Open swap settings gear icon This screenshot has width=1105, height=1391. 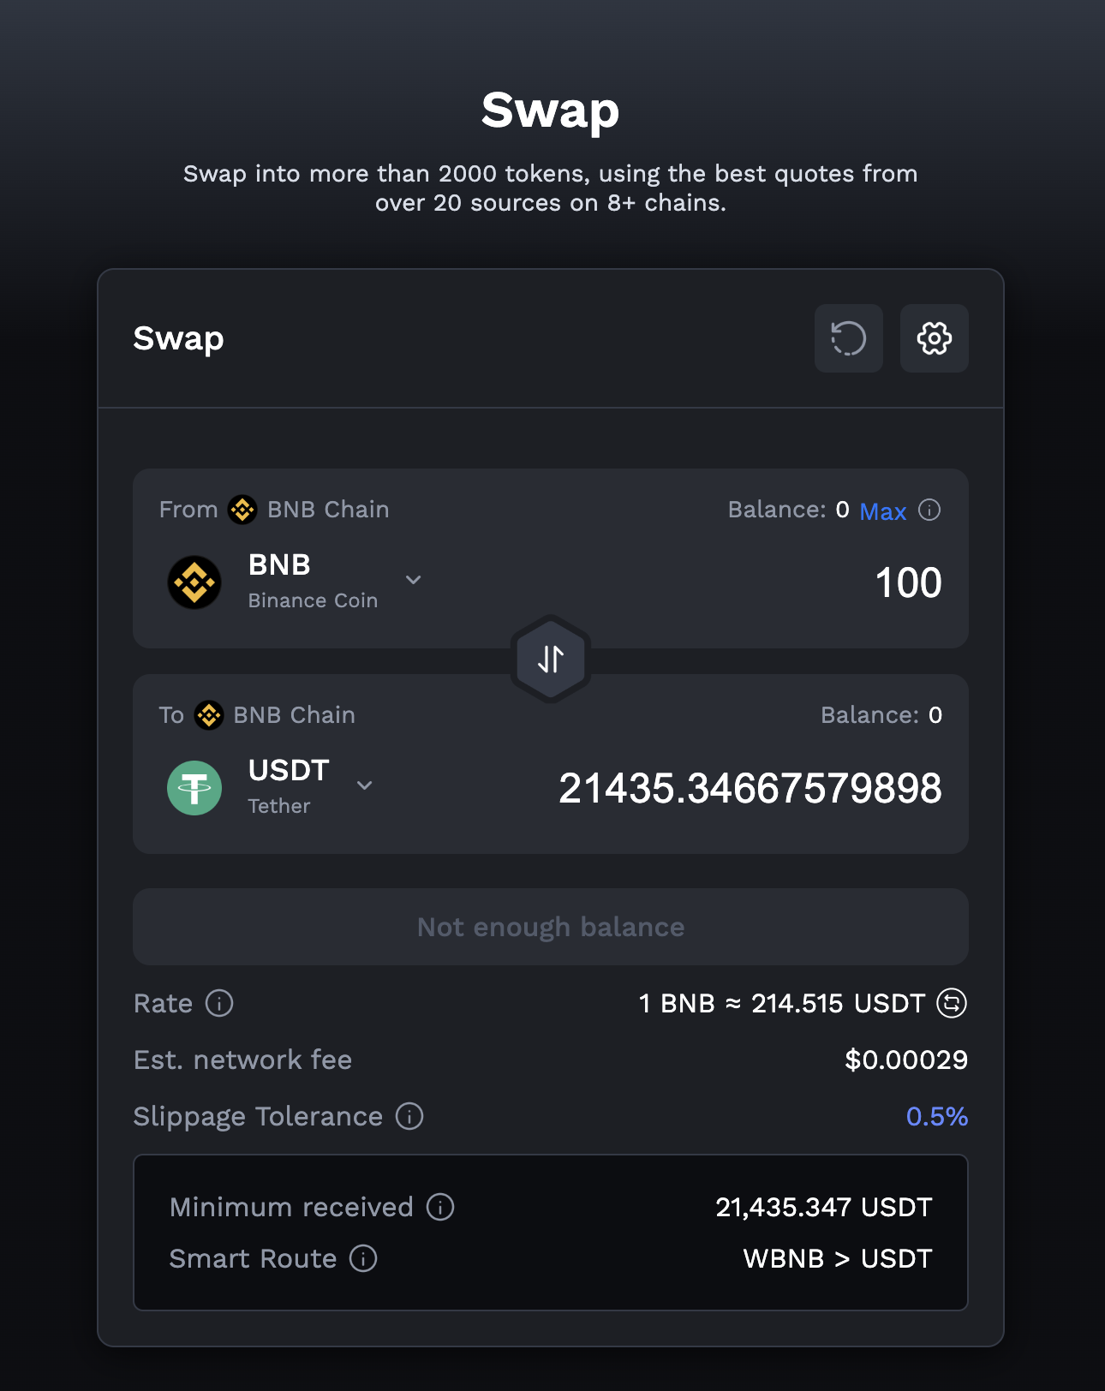click(934, 338)
